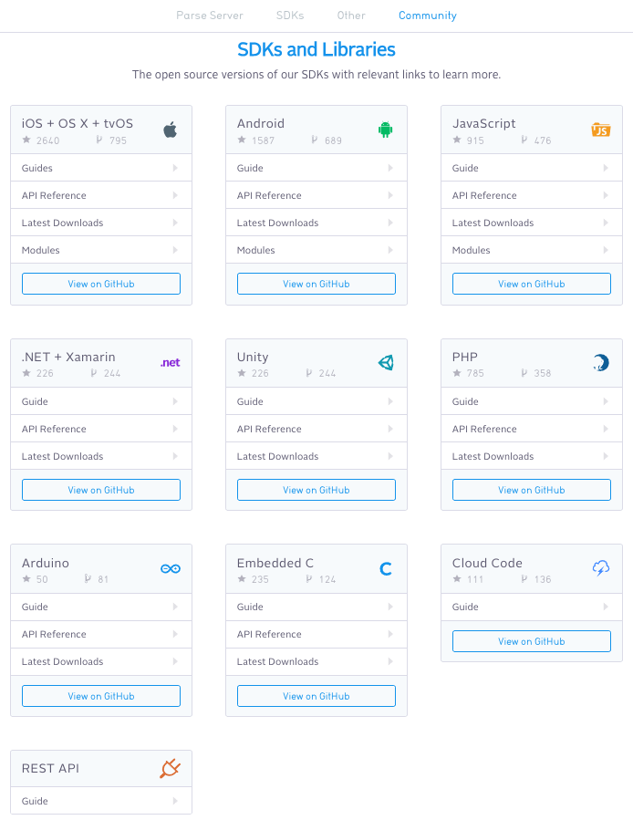Open the Community tab
This screenshot has width=633, height=820.
(x=428, y=16)
